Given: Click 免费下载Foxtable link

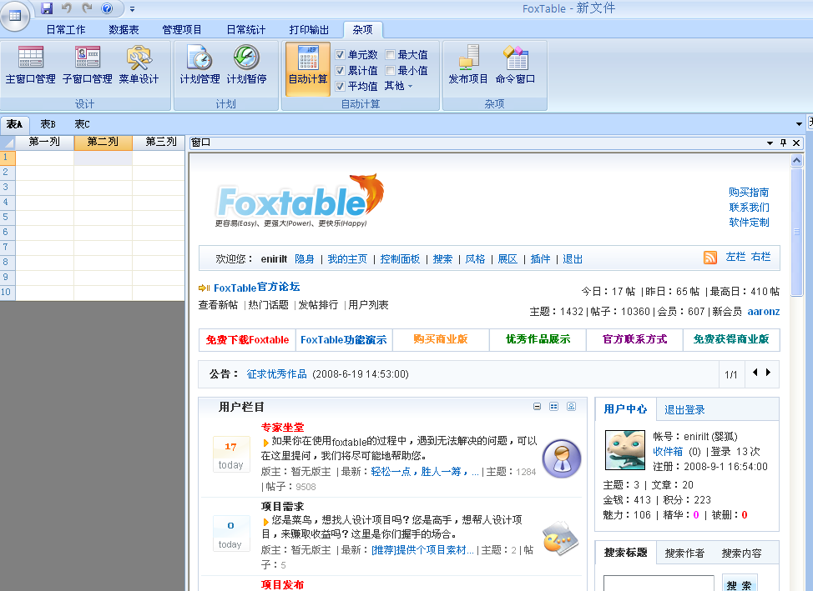Looking at the screenshot, I should pos(247,340).
